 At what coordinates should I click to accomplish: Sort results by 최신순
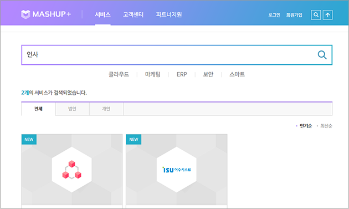pyautogui.click(x=326, y=126)
